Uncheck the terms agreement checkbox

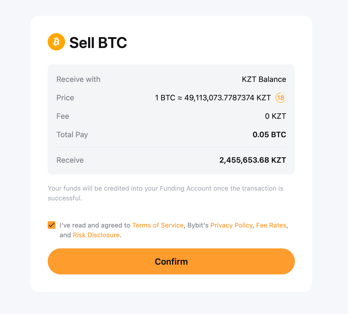(x=51, y=225)
